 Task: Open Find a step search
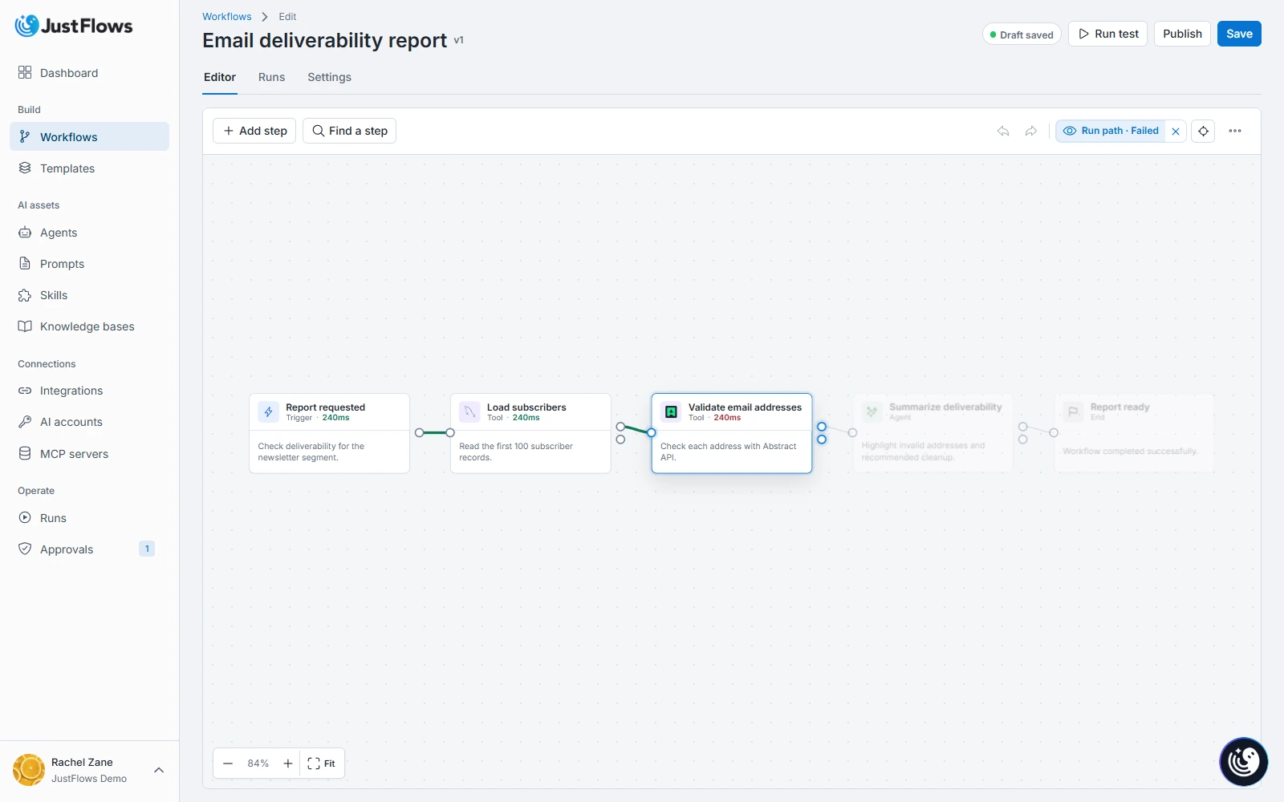click(349, 131)
